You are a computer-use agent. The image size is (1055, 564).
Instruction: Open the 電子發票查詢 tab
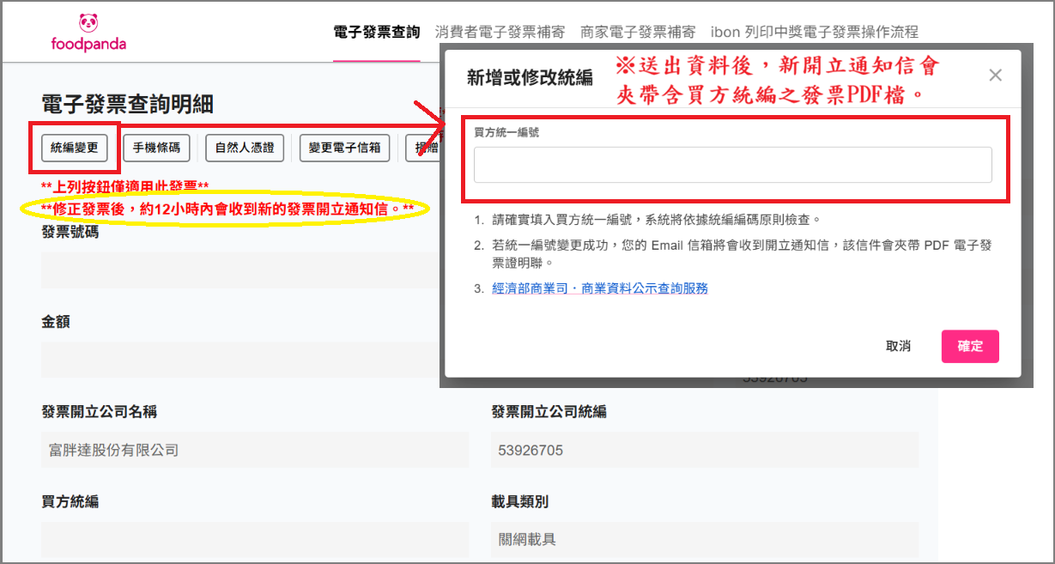[377, 32]
